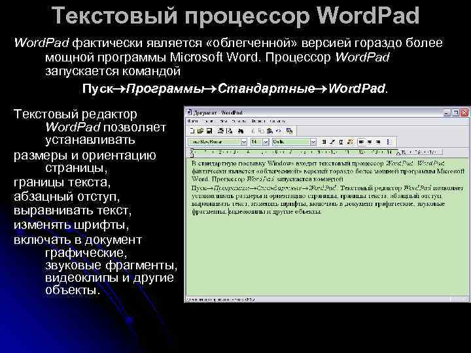Click the WordPad document icon in the title bar
471x353 pixels.
[190, 113]
